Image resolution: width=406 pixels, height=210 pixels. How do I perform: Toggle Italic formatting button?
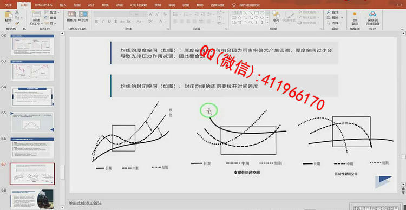point(103,22)
